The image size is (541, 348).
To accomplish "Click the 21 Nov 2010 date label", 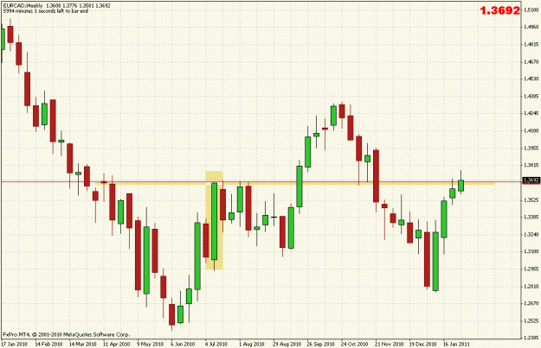I will pyautogui.click(x=389, y=345).
